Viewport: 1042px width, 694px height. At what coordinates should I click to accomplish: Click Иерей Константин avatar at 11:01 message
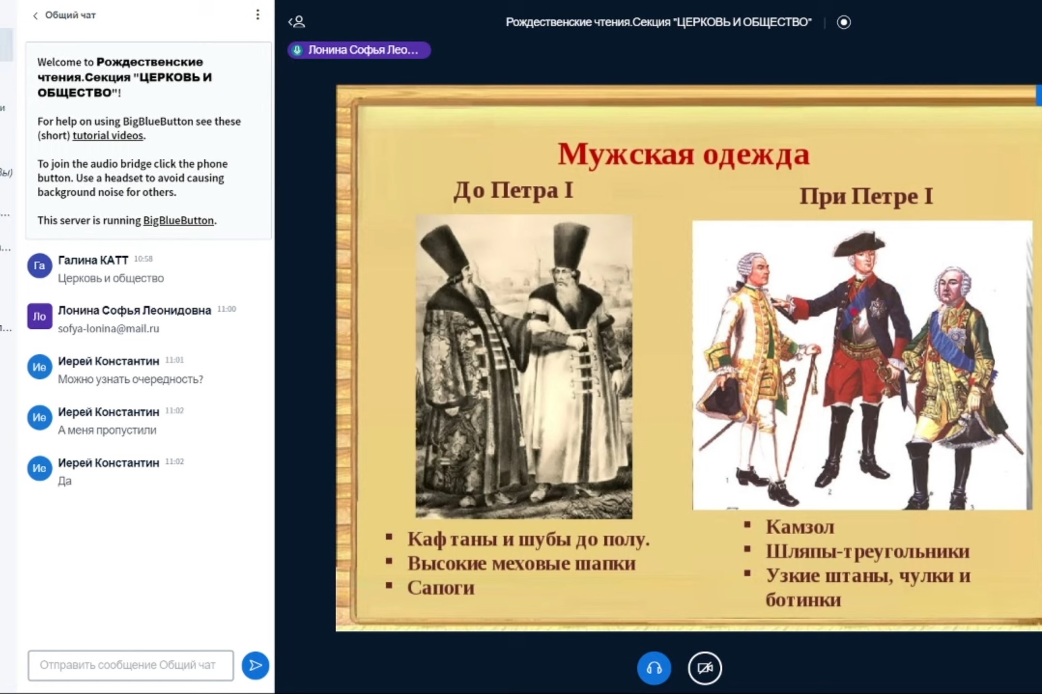[40, 367]
